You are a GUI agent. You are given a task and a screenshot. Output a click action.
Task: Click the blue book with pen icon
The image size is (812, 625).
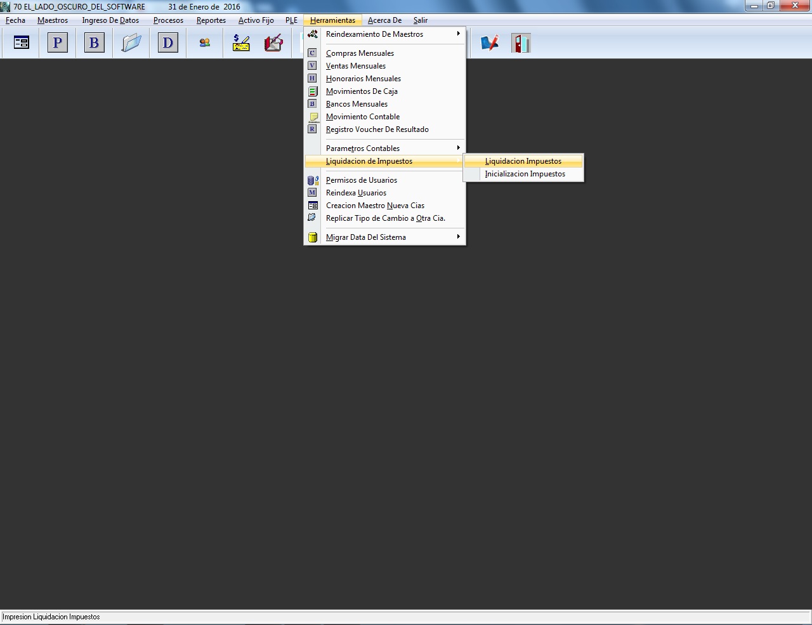coord(489,43)
